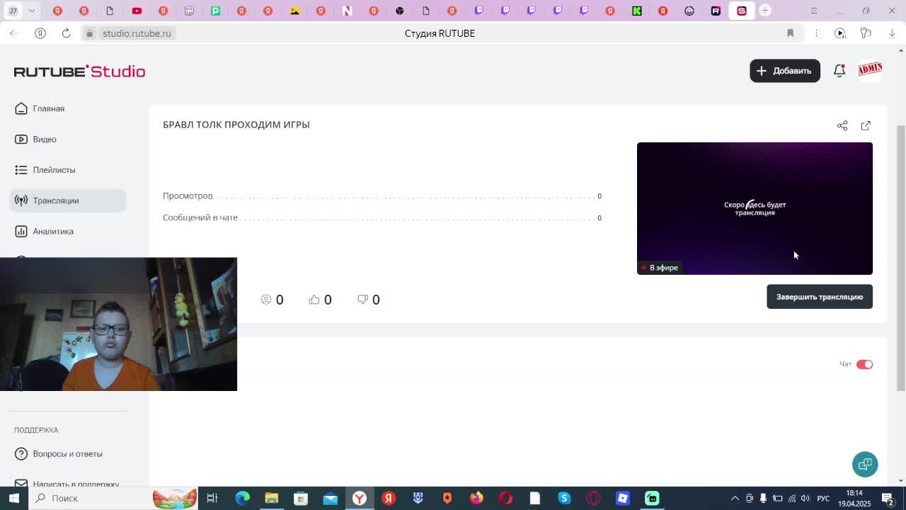Click the likes thumbs-up counter
906x510 pixels.
coord(321,300)
